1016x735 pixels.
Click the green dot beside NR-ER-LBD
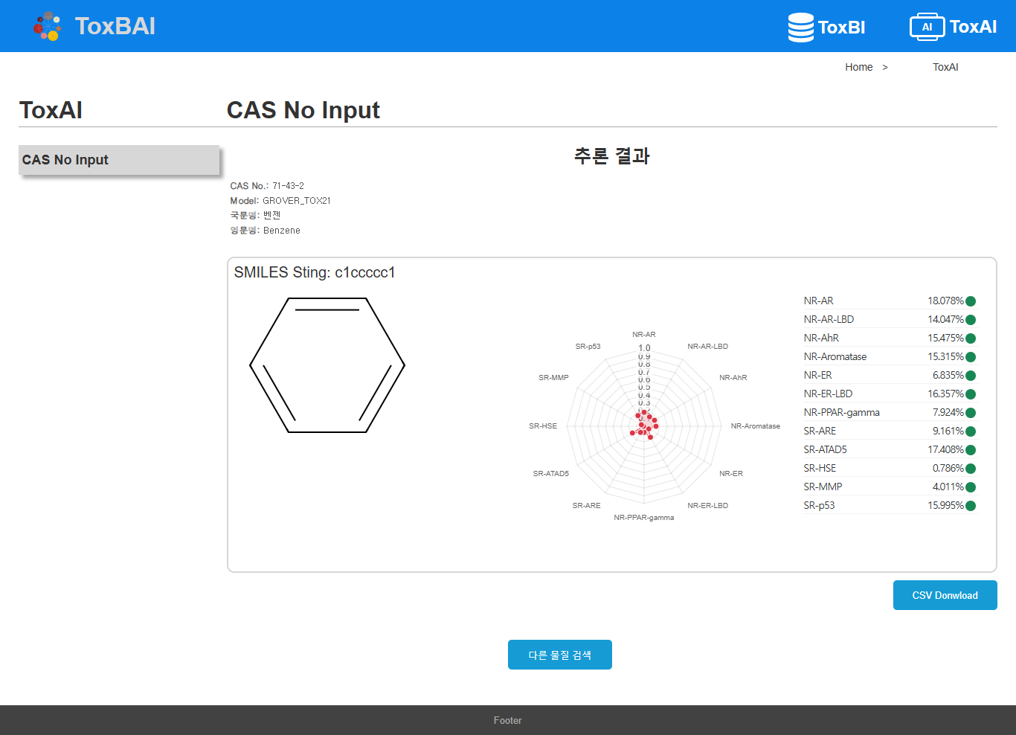(970, 394)
